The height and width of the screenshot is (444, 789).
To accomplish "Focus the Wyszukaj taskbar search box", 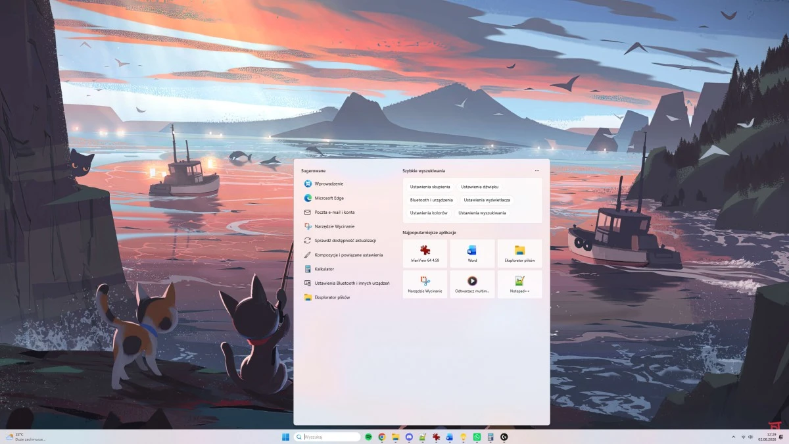I will 327,437.
